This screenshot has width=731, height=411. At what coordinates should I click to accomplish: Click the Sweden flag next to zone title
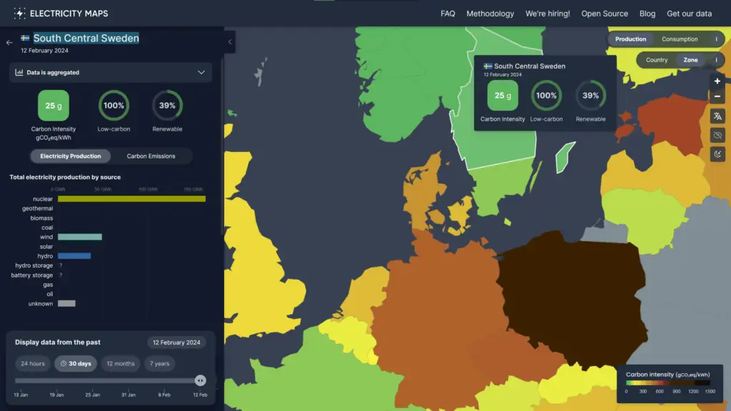(x=25, y=39)
